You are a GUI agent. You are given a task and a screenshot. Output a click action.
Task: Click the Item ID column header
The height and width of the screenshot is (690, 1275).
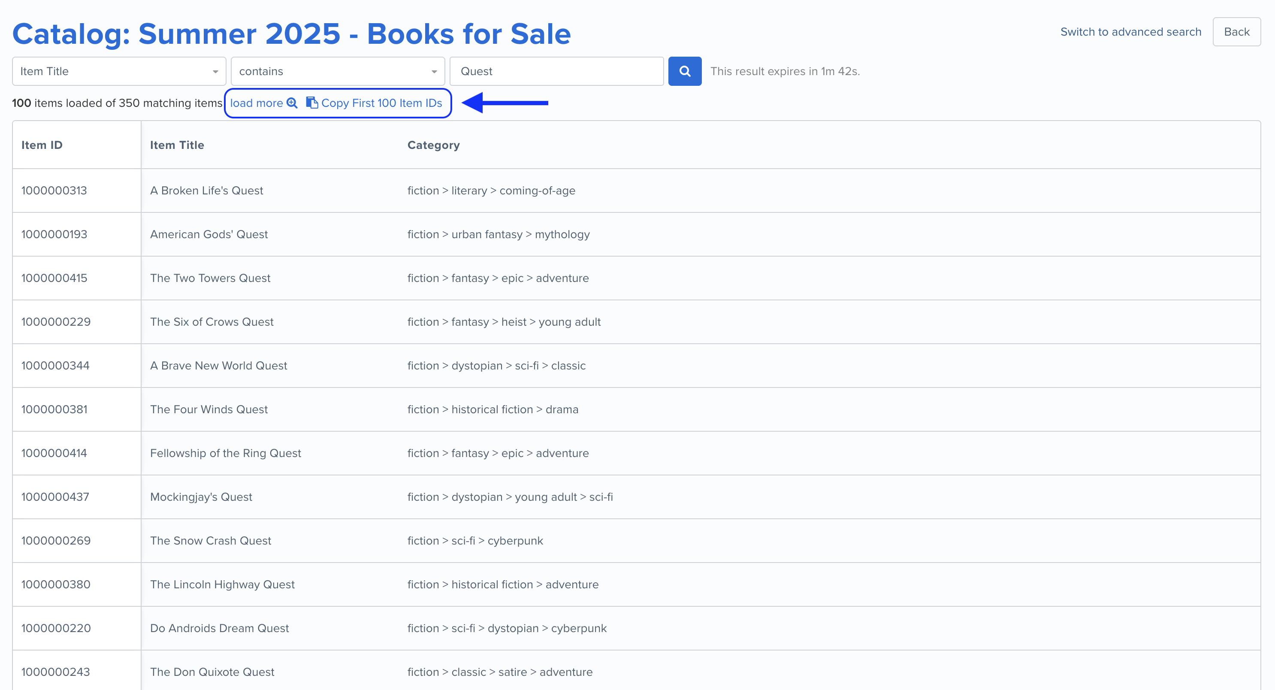pos(42,145)
